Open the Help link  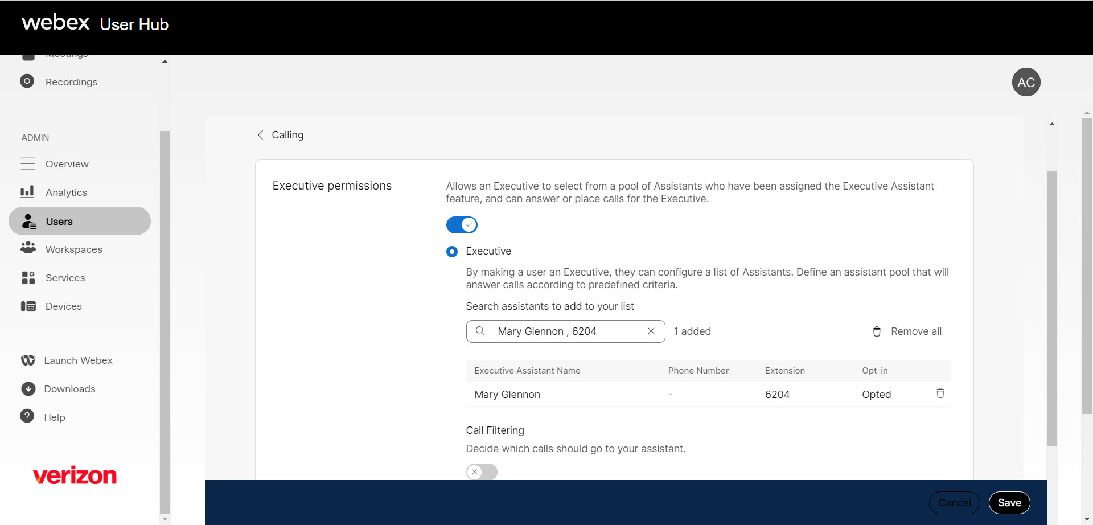click(x=55, y=417)
